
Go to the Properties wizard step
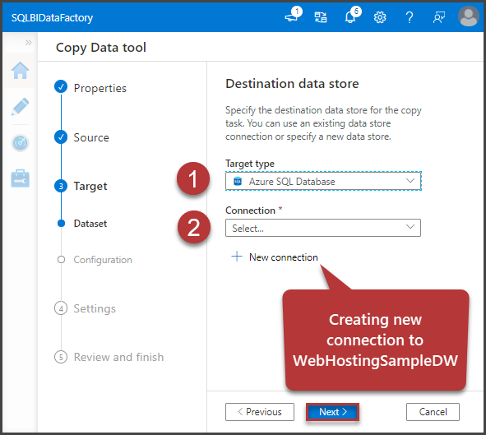[x=100, y=88]
